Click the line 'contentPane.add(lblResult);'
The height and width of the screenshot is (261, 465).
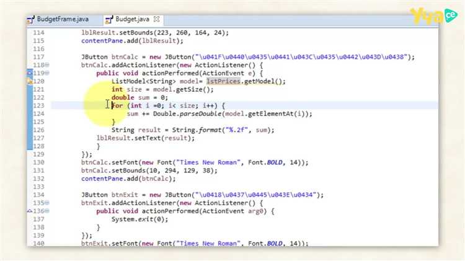click(x=132, y=41)
